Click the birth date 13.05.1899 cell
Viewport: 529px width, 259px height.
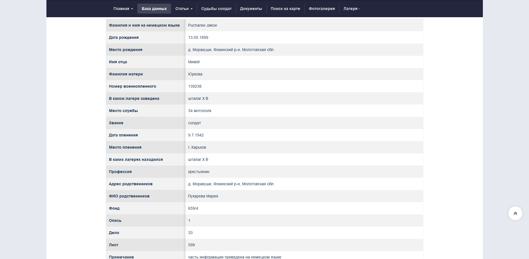[x=198, y=37]
